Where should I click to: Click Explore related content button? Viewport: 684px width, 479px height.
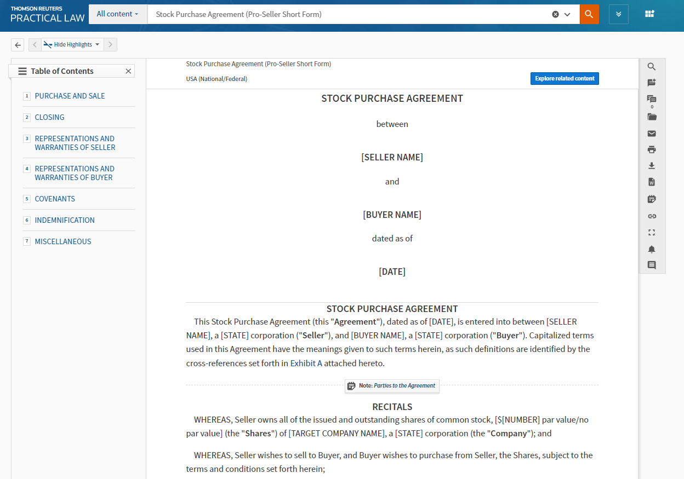tap(565, 79)
